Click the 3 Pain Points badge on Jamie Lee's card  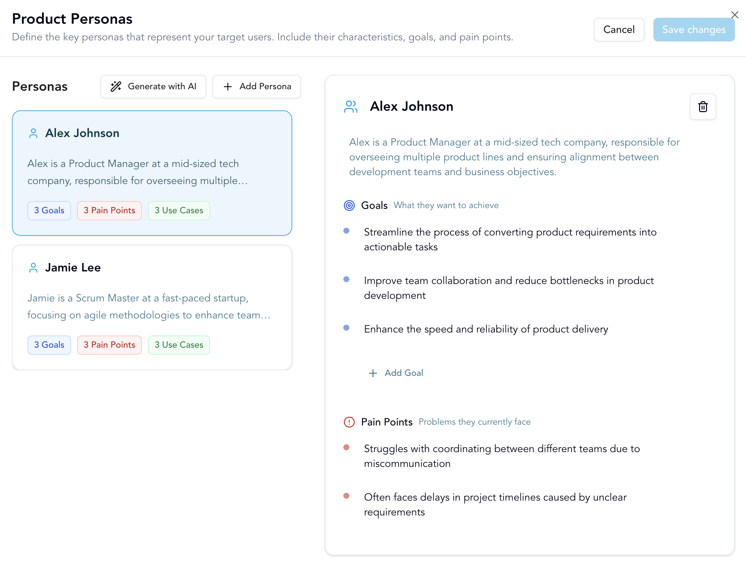point(109,345)
